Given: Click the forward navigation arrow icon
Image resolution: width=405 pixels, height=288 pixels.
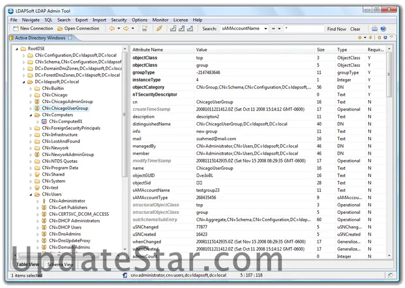Looking at the screenshot, I should click(126, 29).
